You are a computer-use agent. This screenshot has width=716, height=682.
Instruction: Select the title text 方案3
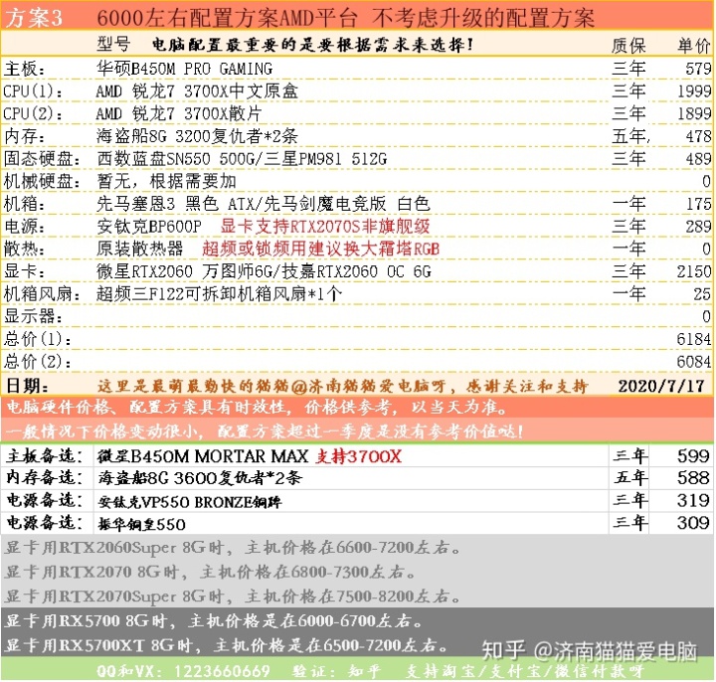pos(33,18)
